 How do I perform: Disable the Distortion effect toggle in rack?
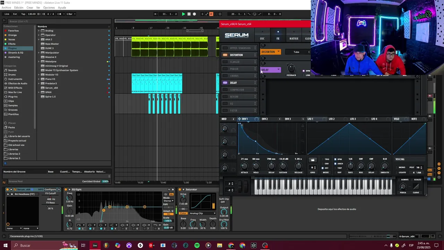point(225,55)
